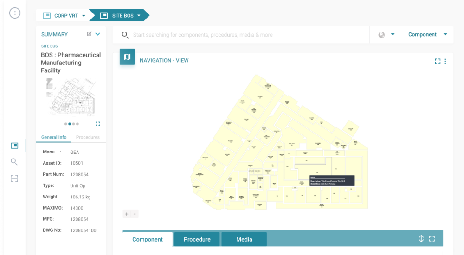The image size is (464, 255).
Task: Click the vertical resize arrows icon in bottom bar
Action: pyautogui.click(x=421, y=238)
